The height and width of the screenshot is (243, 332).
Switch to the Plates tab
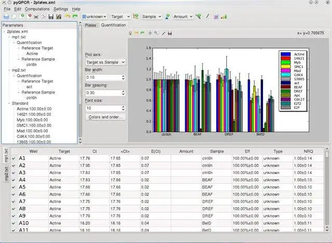(90, 25)
